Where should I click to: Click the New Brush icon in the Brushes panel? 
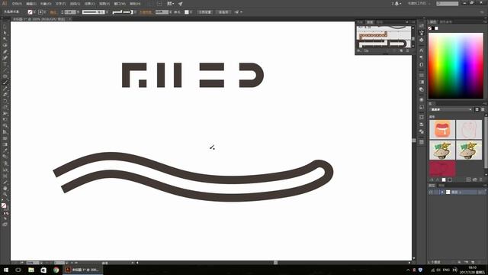click(401, 50)
